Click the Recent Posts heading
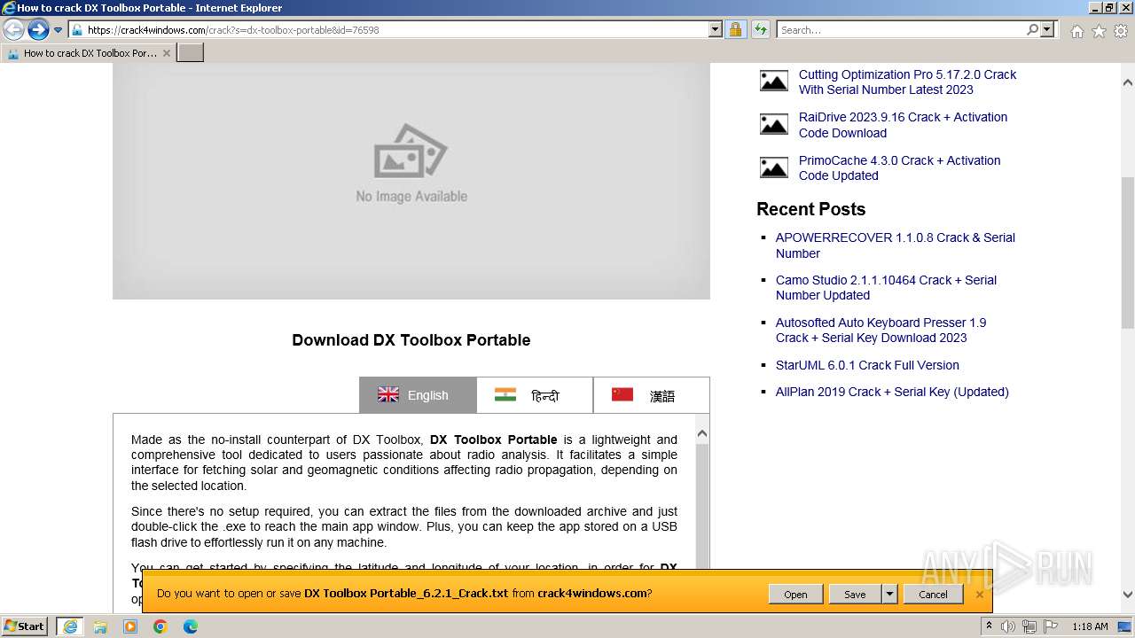The width and height of the screenshot is (1135, 638). tap(810, 209)
